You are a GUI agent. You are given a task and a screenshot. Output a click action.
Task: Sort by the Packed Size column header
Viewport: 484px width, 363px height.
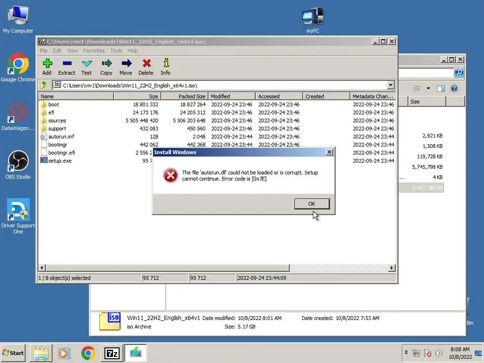pyautogui.click(x=185, y=96)
